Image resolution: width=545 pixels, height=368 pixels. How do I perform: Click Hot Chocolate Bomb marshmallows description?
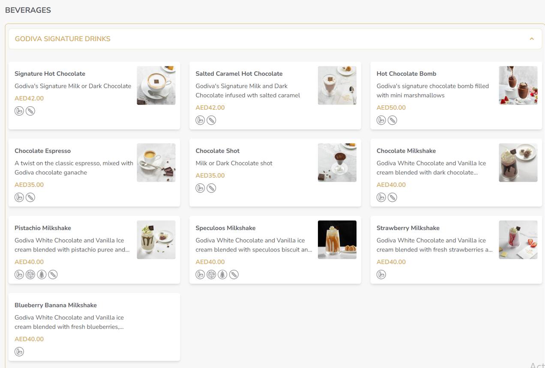pos(433,91)
